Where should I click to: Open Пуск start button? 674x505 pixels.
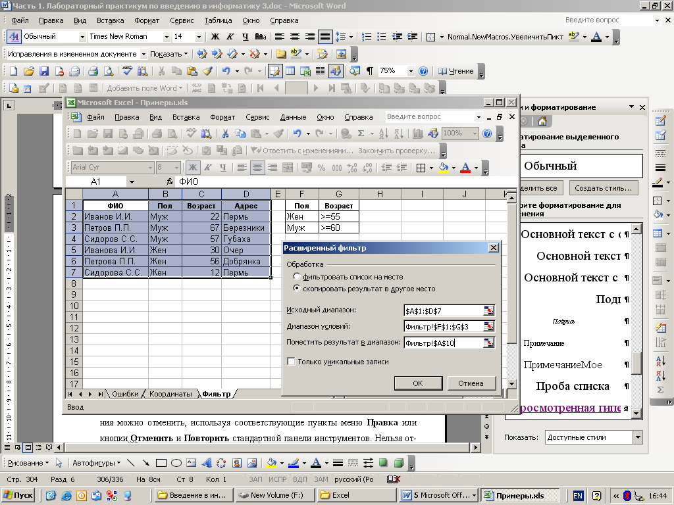[x=18, y=495]
